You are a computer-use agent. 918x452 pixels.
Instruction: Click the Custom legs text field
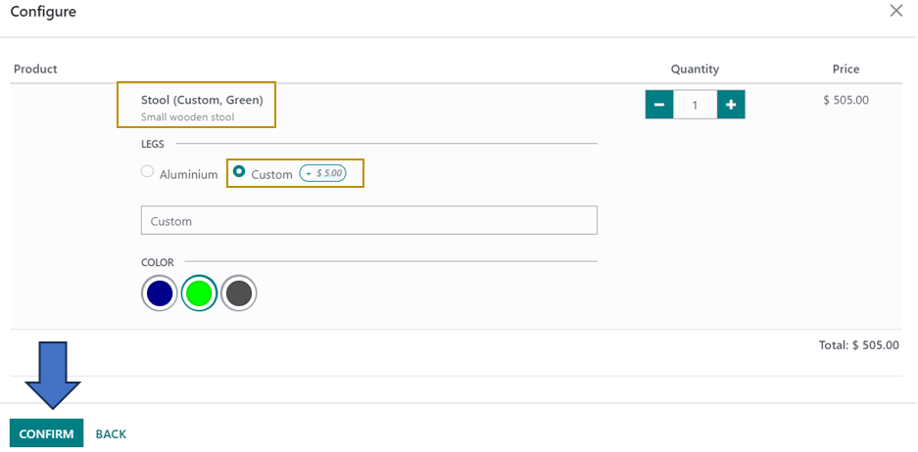[x=368, y=220]
